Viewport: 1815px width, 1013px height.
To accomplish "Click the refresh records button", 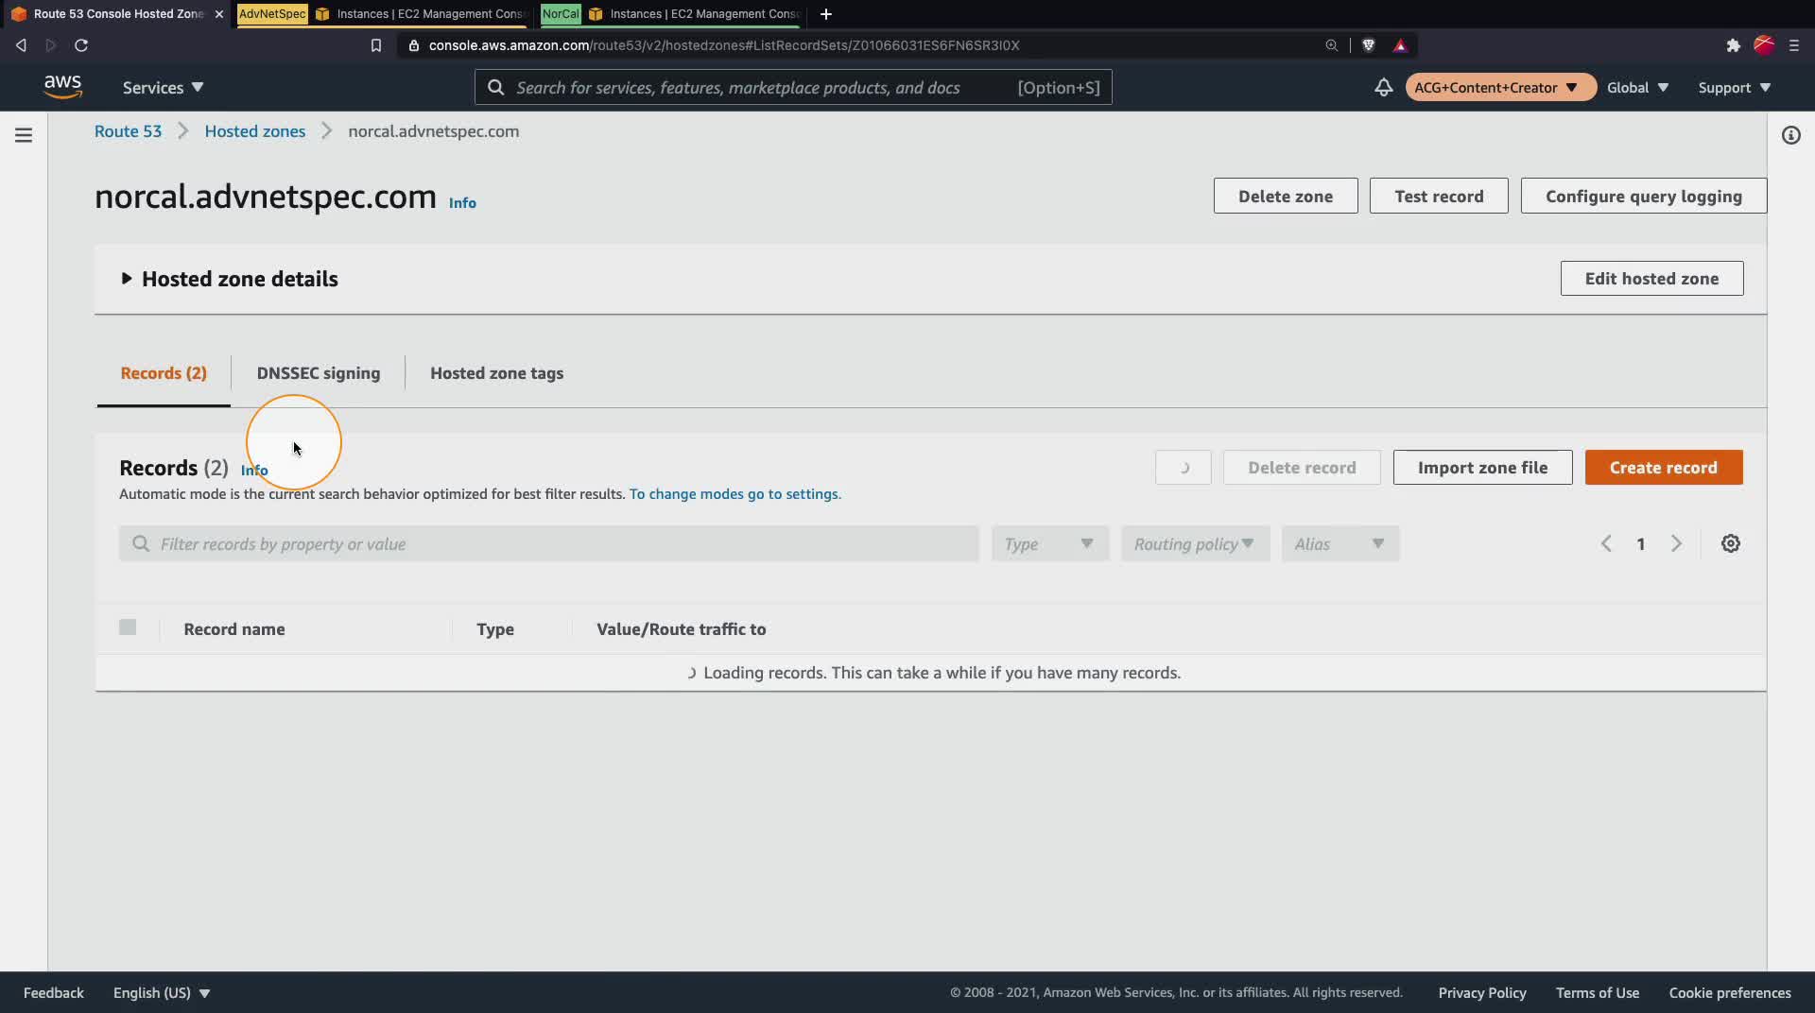I will click(x=1183, y=468).
